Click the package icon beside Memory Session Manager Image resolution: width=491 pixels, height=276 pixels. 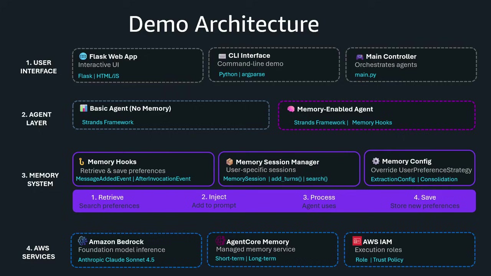pos(229,162)
